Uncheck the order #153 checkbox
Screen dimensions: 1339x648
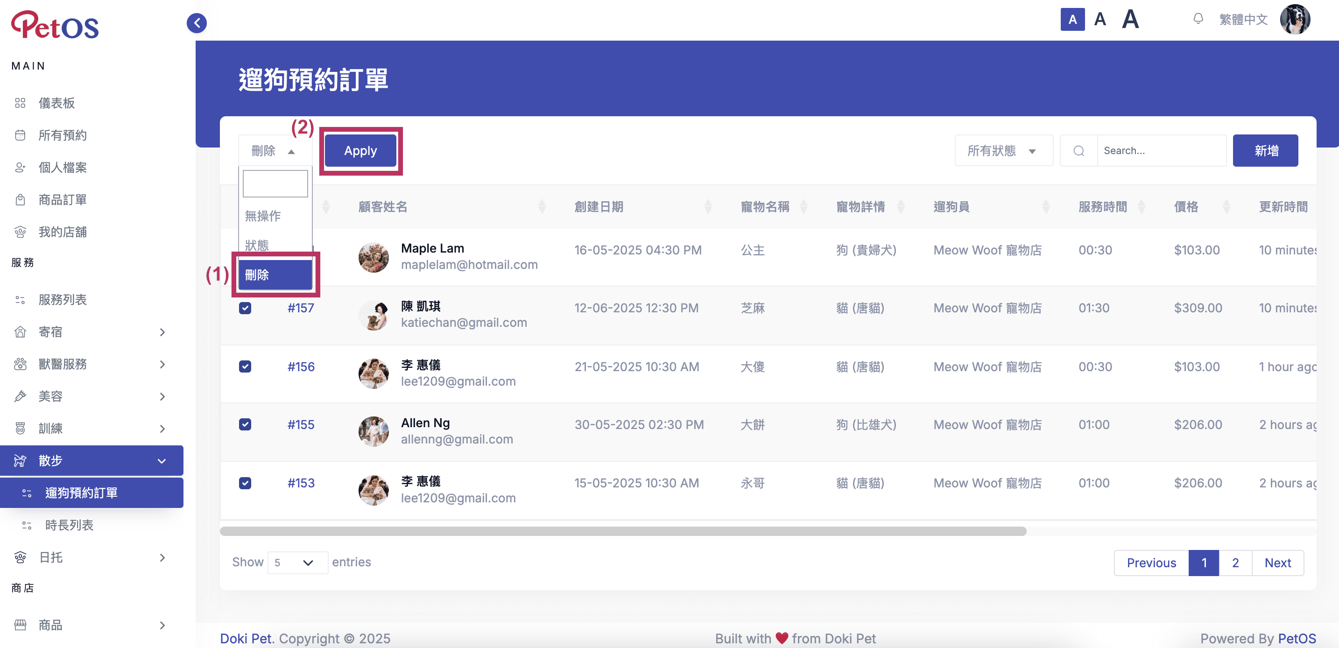point(245,483)
